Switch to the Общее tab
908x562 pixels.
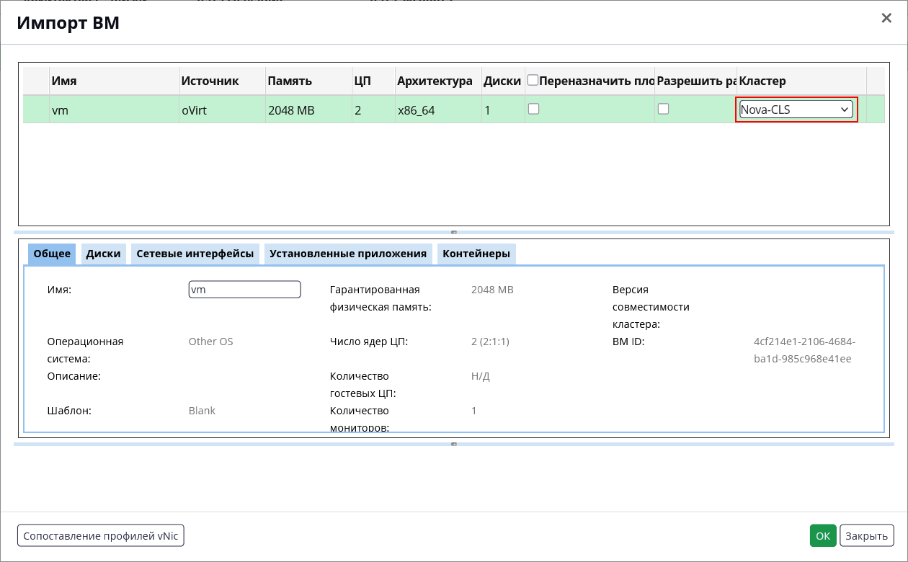[x=52, y=254]
